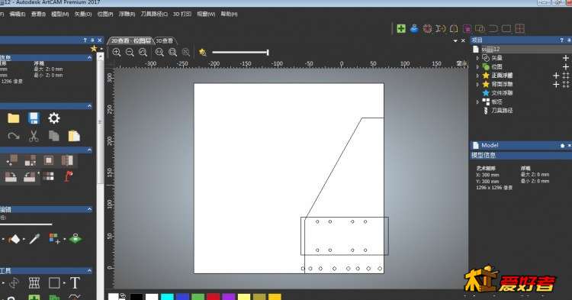Open the view tabs dropdown arrow
The height and width of the screenshot is (300, 572).
point(455,40)
